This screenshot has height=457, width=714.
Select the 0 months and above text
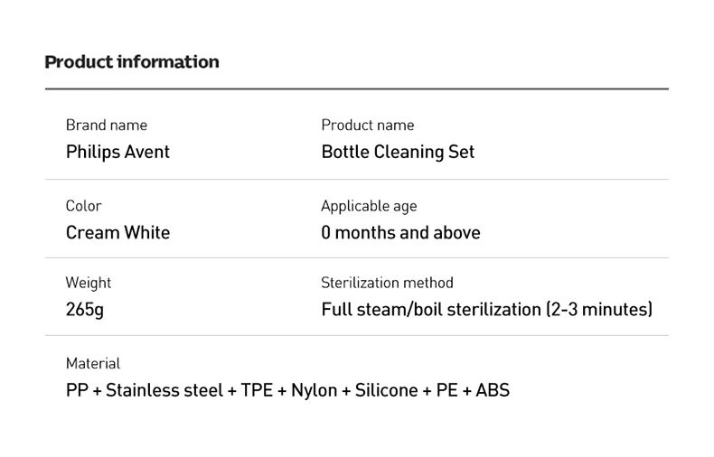400,233
